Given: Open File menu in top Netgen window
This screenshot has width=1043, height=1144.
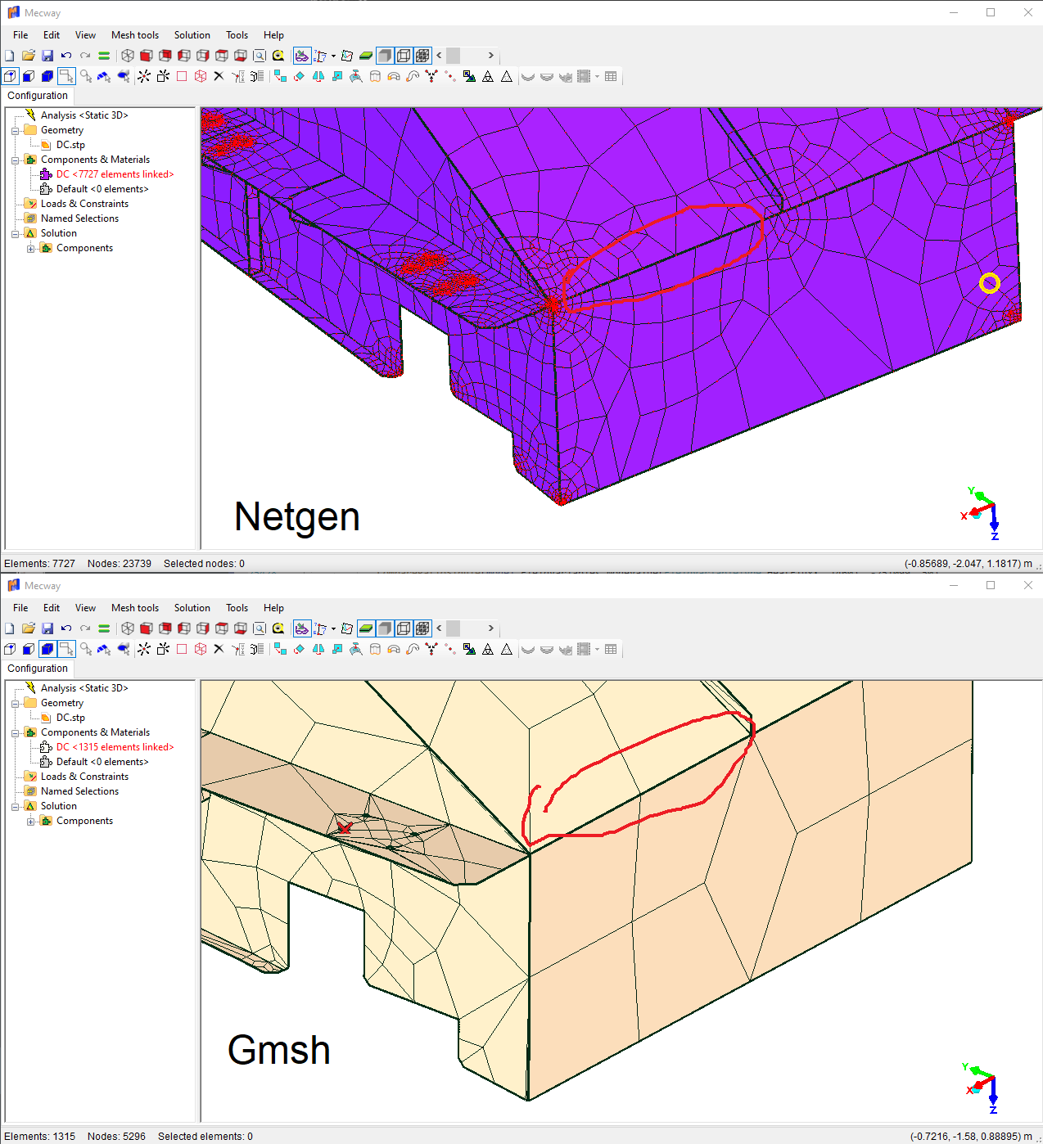Looking at the screenshot, I should click(20, 35).
